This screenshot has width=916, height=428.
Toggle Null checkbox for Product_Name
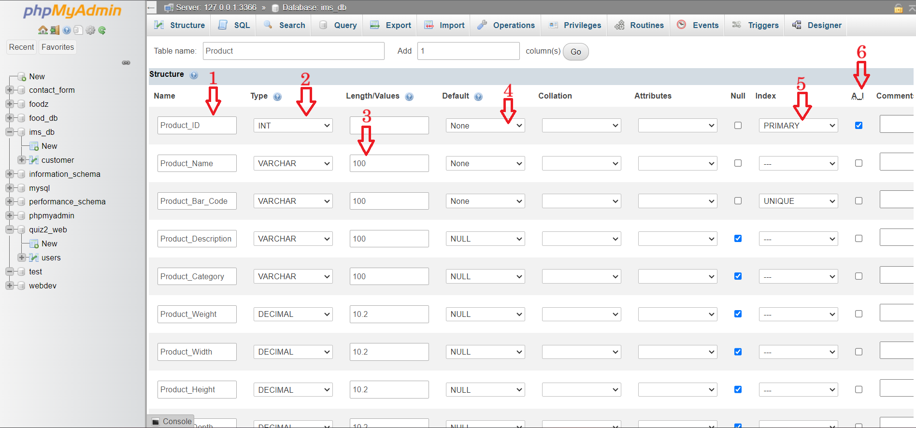point(738,163)
